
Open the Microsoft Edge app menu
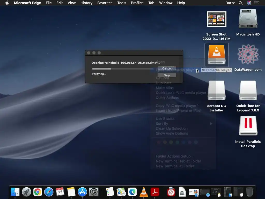pyautogui.click(x=27, y=3)
